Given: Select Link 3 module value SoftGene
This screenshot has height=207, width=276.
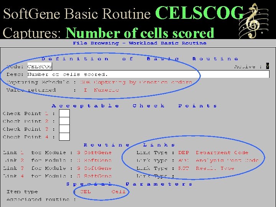Looking at the screenshot, I should click(94, 168).
